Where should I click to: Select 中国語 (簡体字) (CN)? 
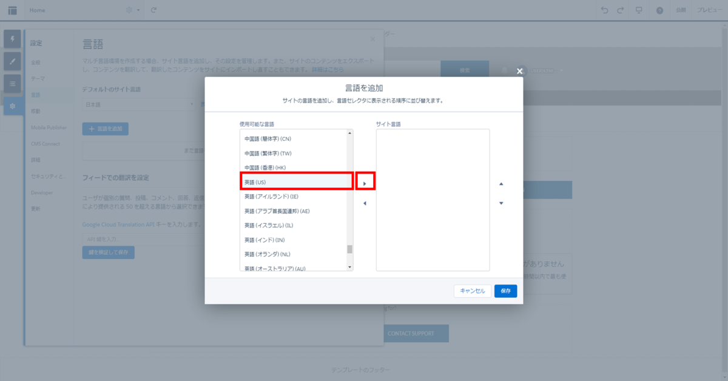[293, 139]
